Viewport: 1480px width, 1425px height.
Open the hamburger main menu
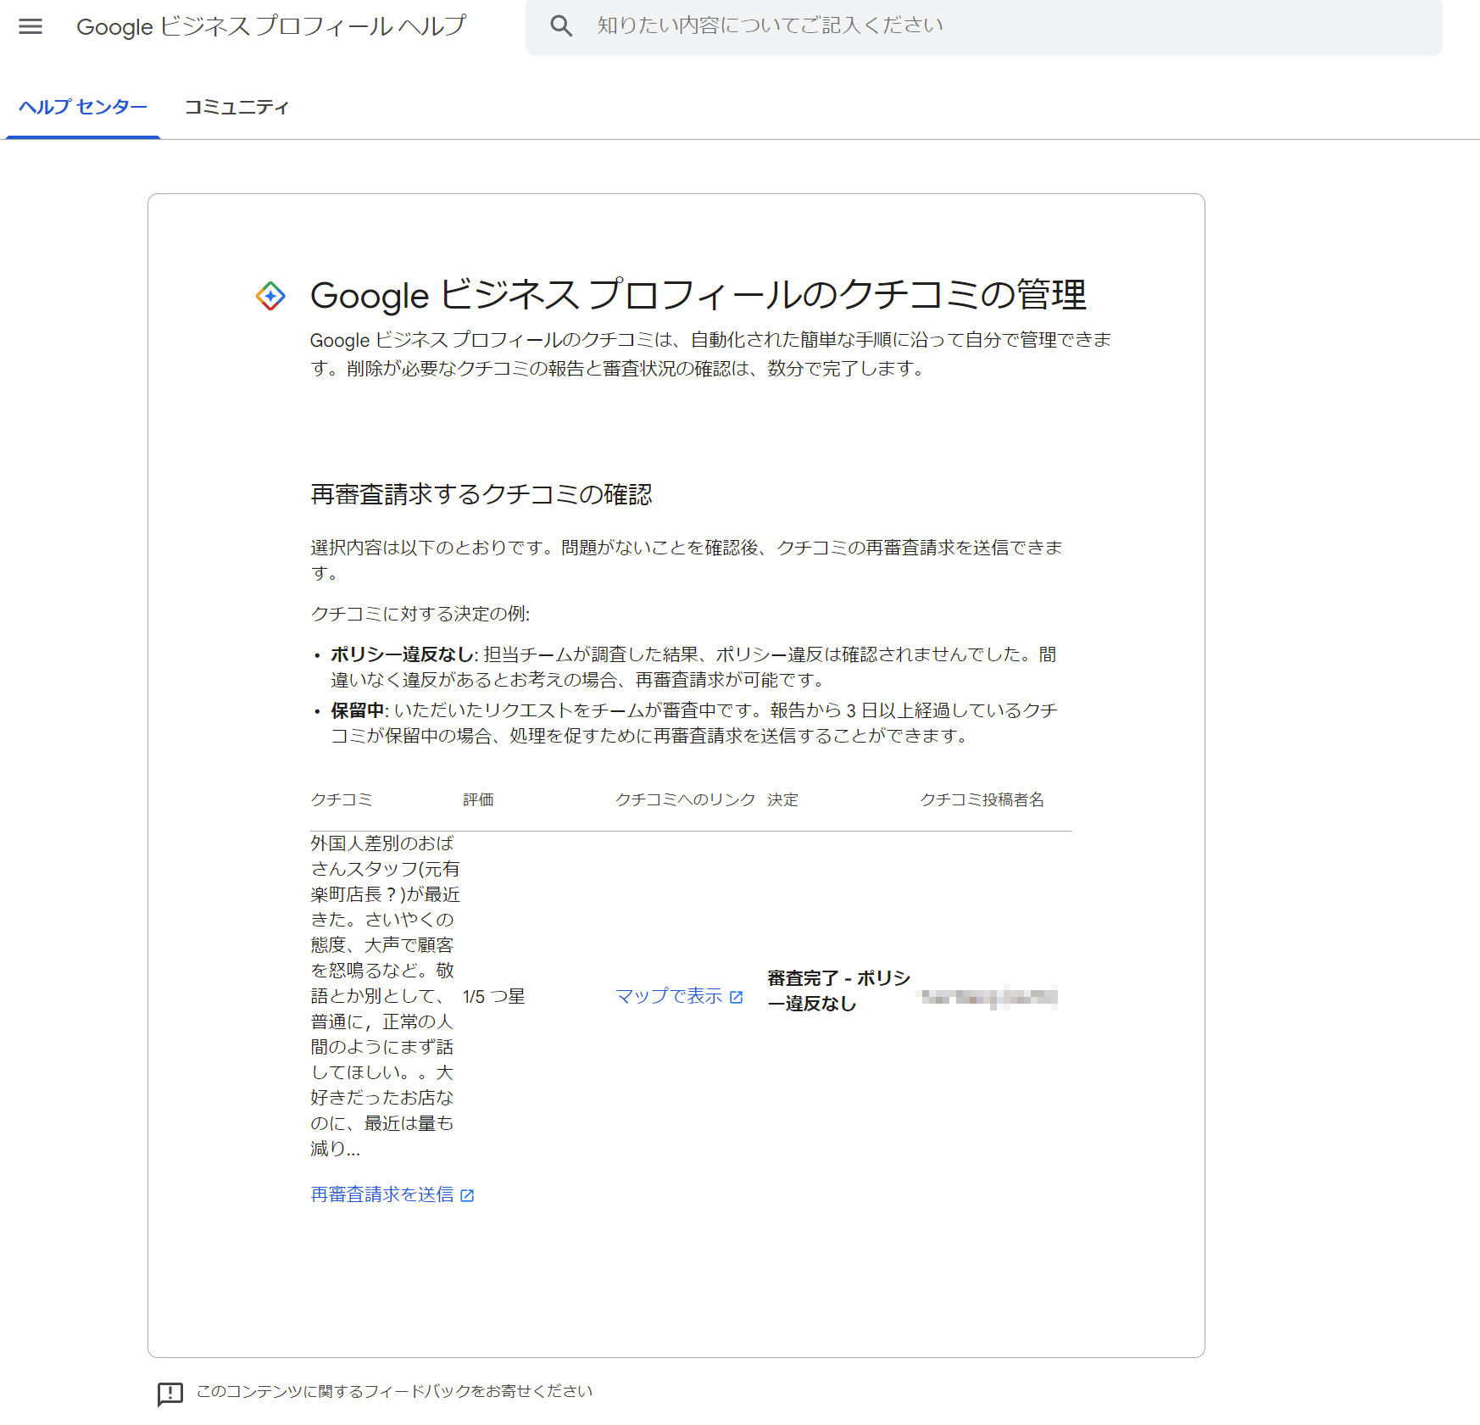(31, 26)
